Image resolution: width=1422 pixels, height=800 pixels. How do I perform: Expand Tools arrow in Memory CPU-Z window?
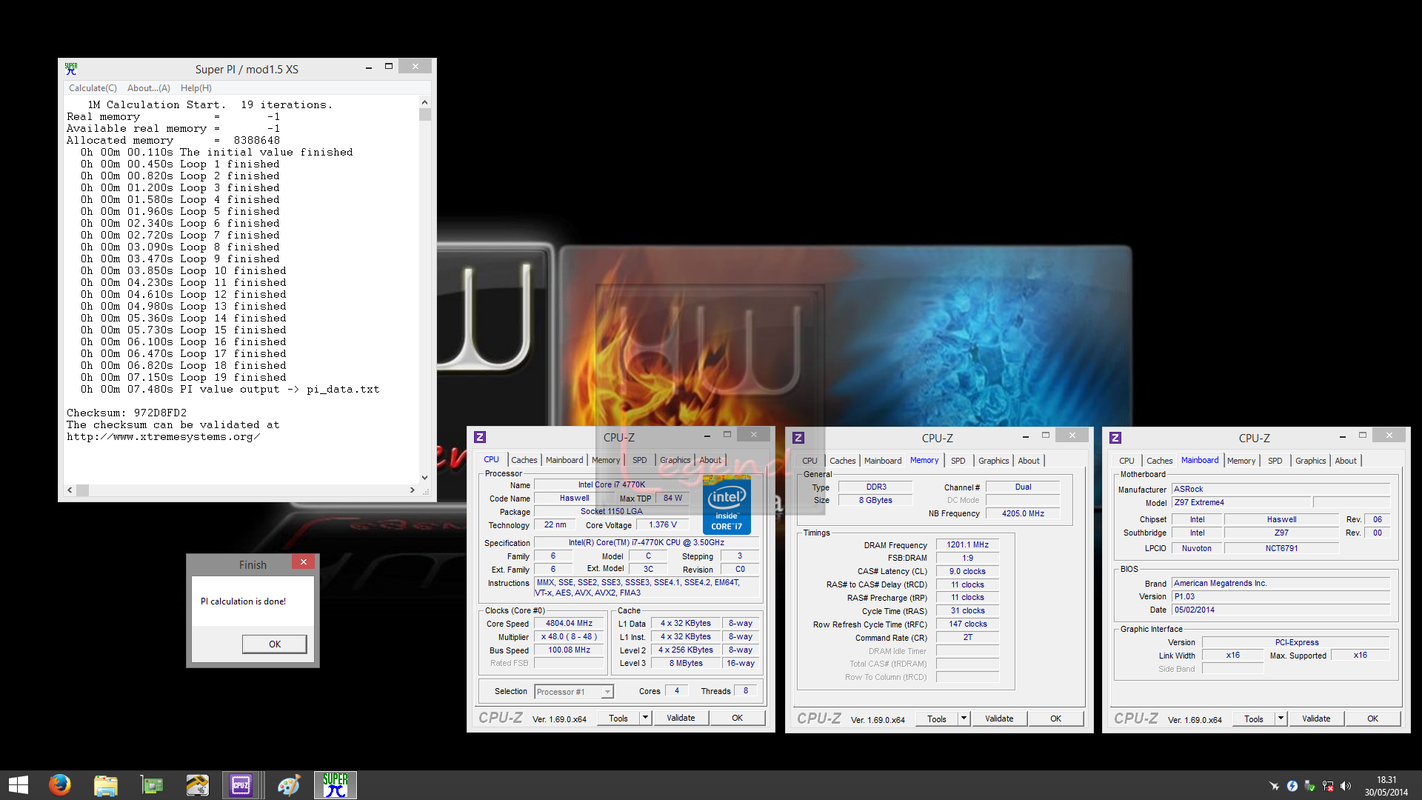click(964, 719)
